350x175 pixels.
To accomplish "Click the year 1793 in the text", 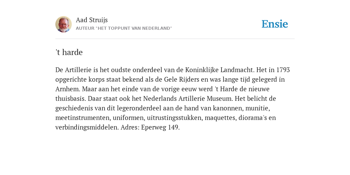I will (x=283, y=70).
